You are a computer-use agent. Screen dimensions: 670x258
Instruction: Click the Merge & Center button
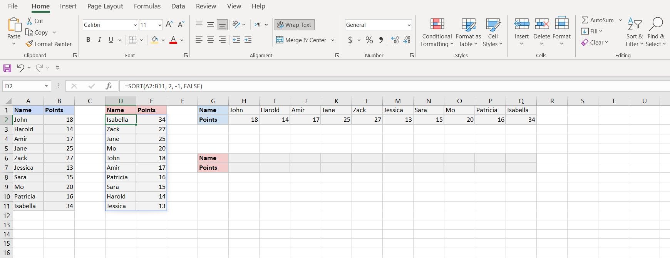coord(301,40)
